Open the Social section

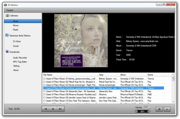pyautogui.click(x=16, y=46)
